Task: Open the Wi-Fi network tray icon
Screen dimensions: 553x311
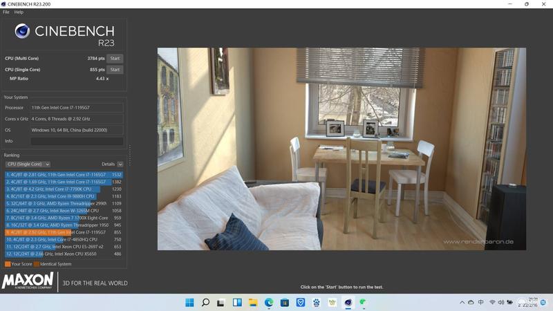Action: click(492, 303)
